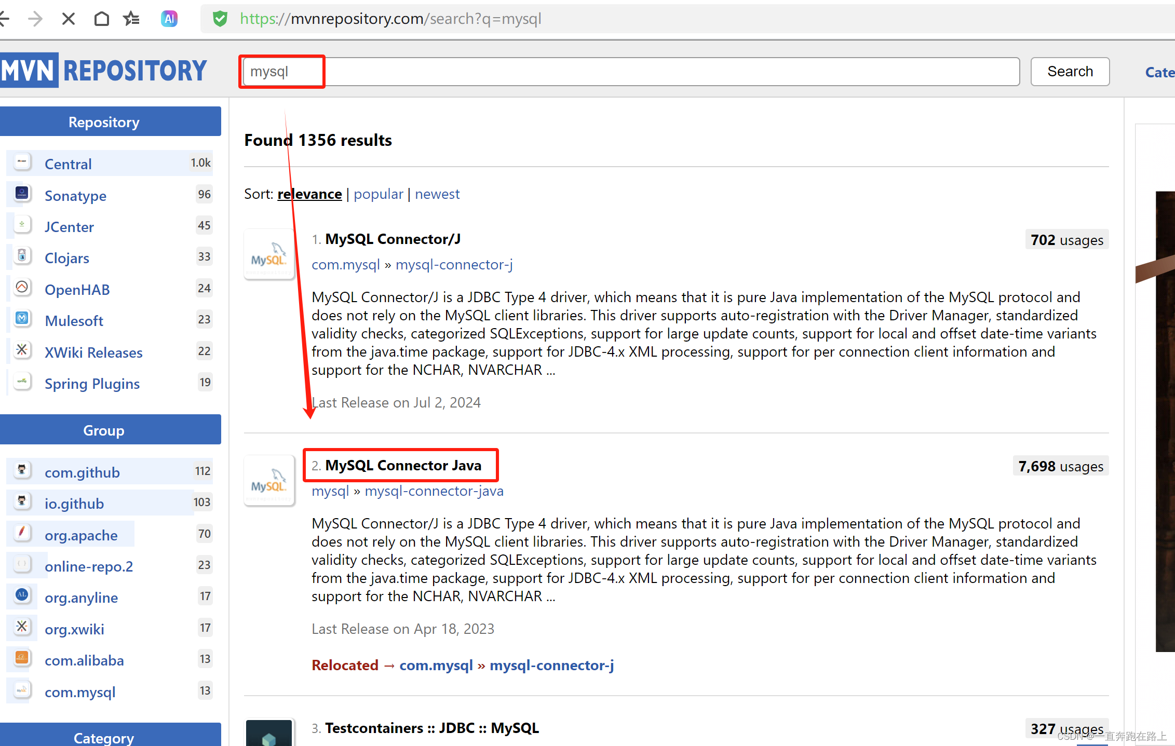
Task: Click the Testcontainers result thumbnail
Action: coord(269,733)
